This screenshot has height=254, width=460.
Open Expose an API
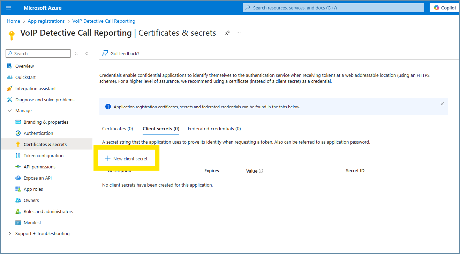38,178
